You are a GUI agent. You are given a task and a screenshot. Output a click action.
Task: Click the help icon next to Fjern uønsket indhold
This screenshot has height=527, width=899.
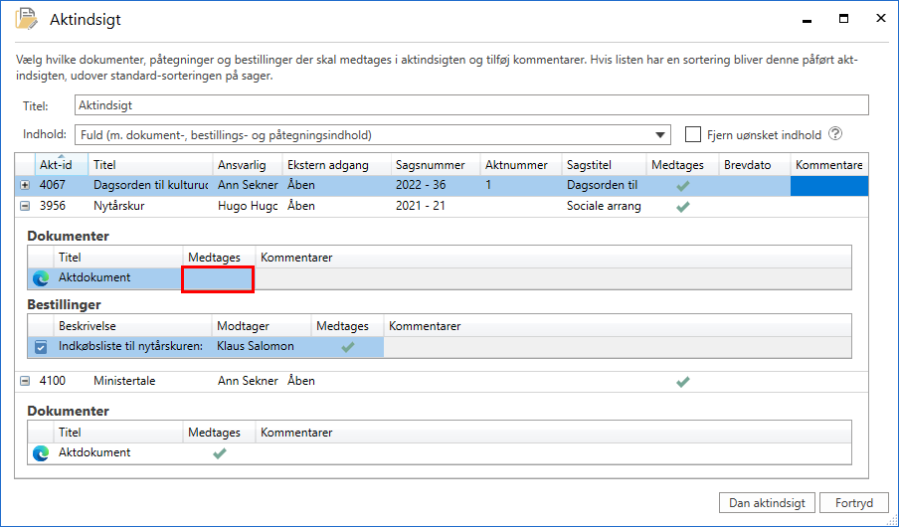pyautogui.click(x=835, y=134)
